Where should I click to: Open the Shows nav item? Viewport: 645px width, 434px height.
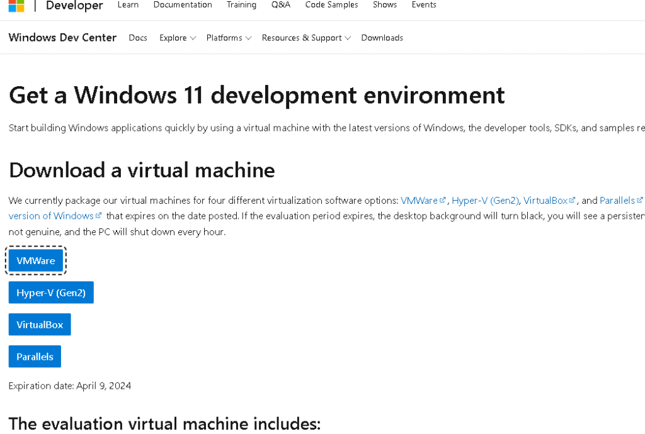click(385, 5)
